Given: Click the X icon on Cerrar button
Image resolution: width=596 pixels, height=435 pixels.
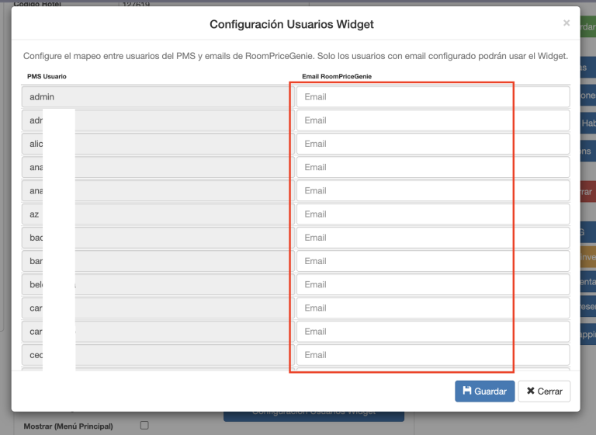Looking at the screenshot, I should pos(531,391).
